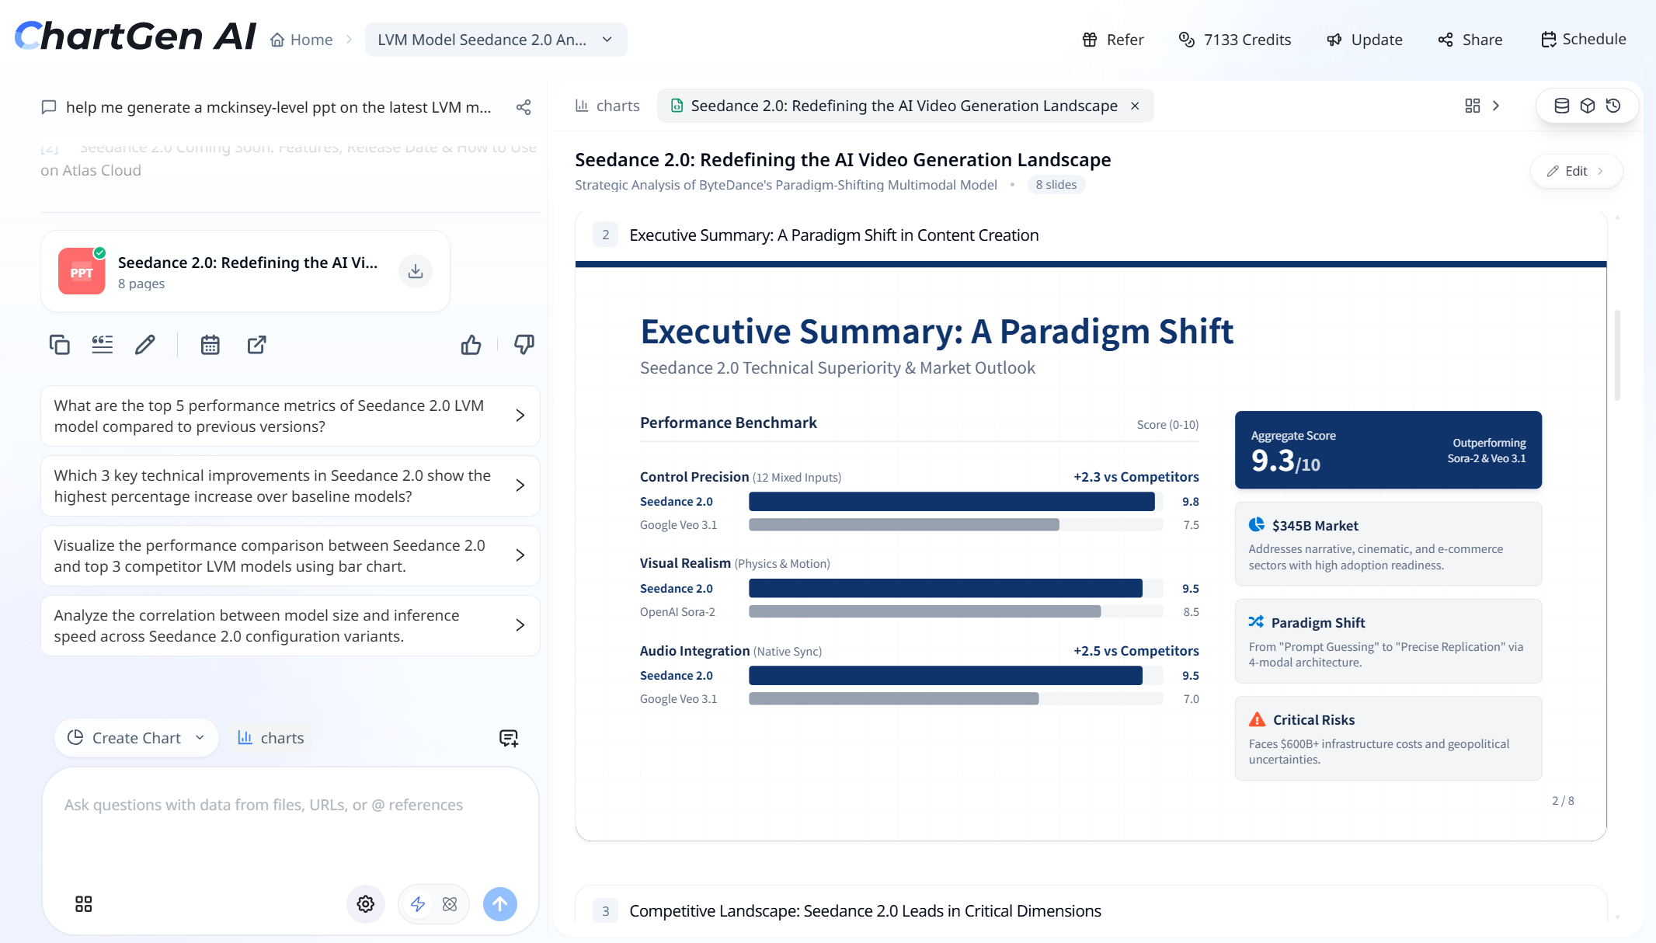Click the Aggregate Score 9.3/10 card
This screenshot has height=943, width=1656.
click(1388, 450)
